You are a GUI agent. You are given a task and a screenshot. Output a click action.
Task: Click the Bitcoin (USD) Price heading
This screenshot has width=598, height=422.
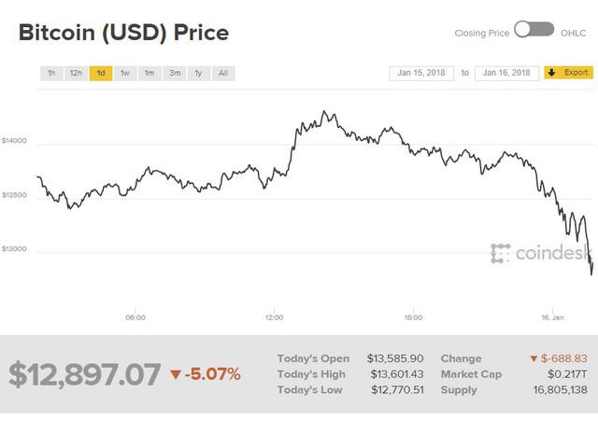pyautogui.click(x=123, y=33)
